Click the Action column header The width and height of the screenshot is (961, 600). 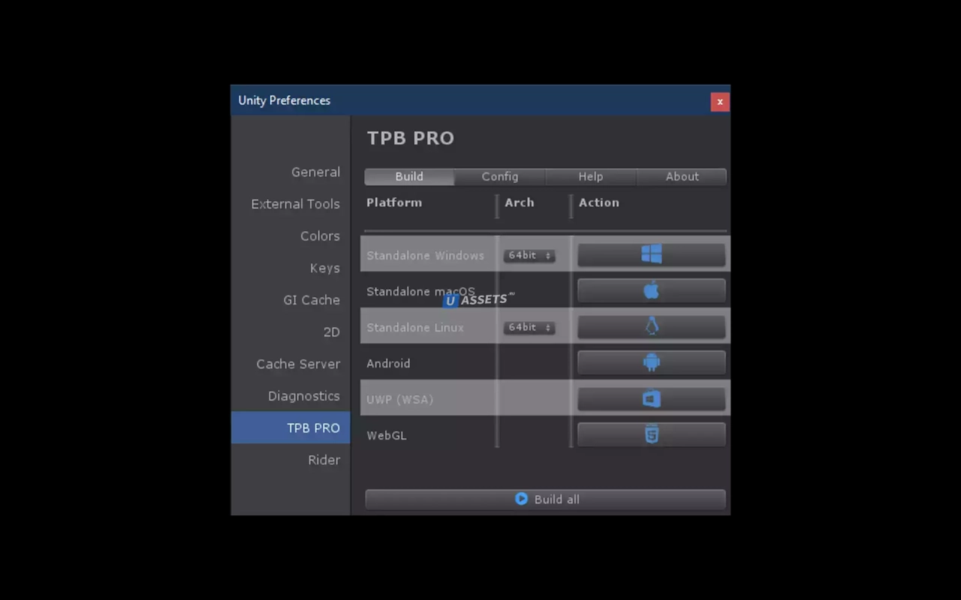tap(599, 202)
